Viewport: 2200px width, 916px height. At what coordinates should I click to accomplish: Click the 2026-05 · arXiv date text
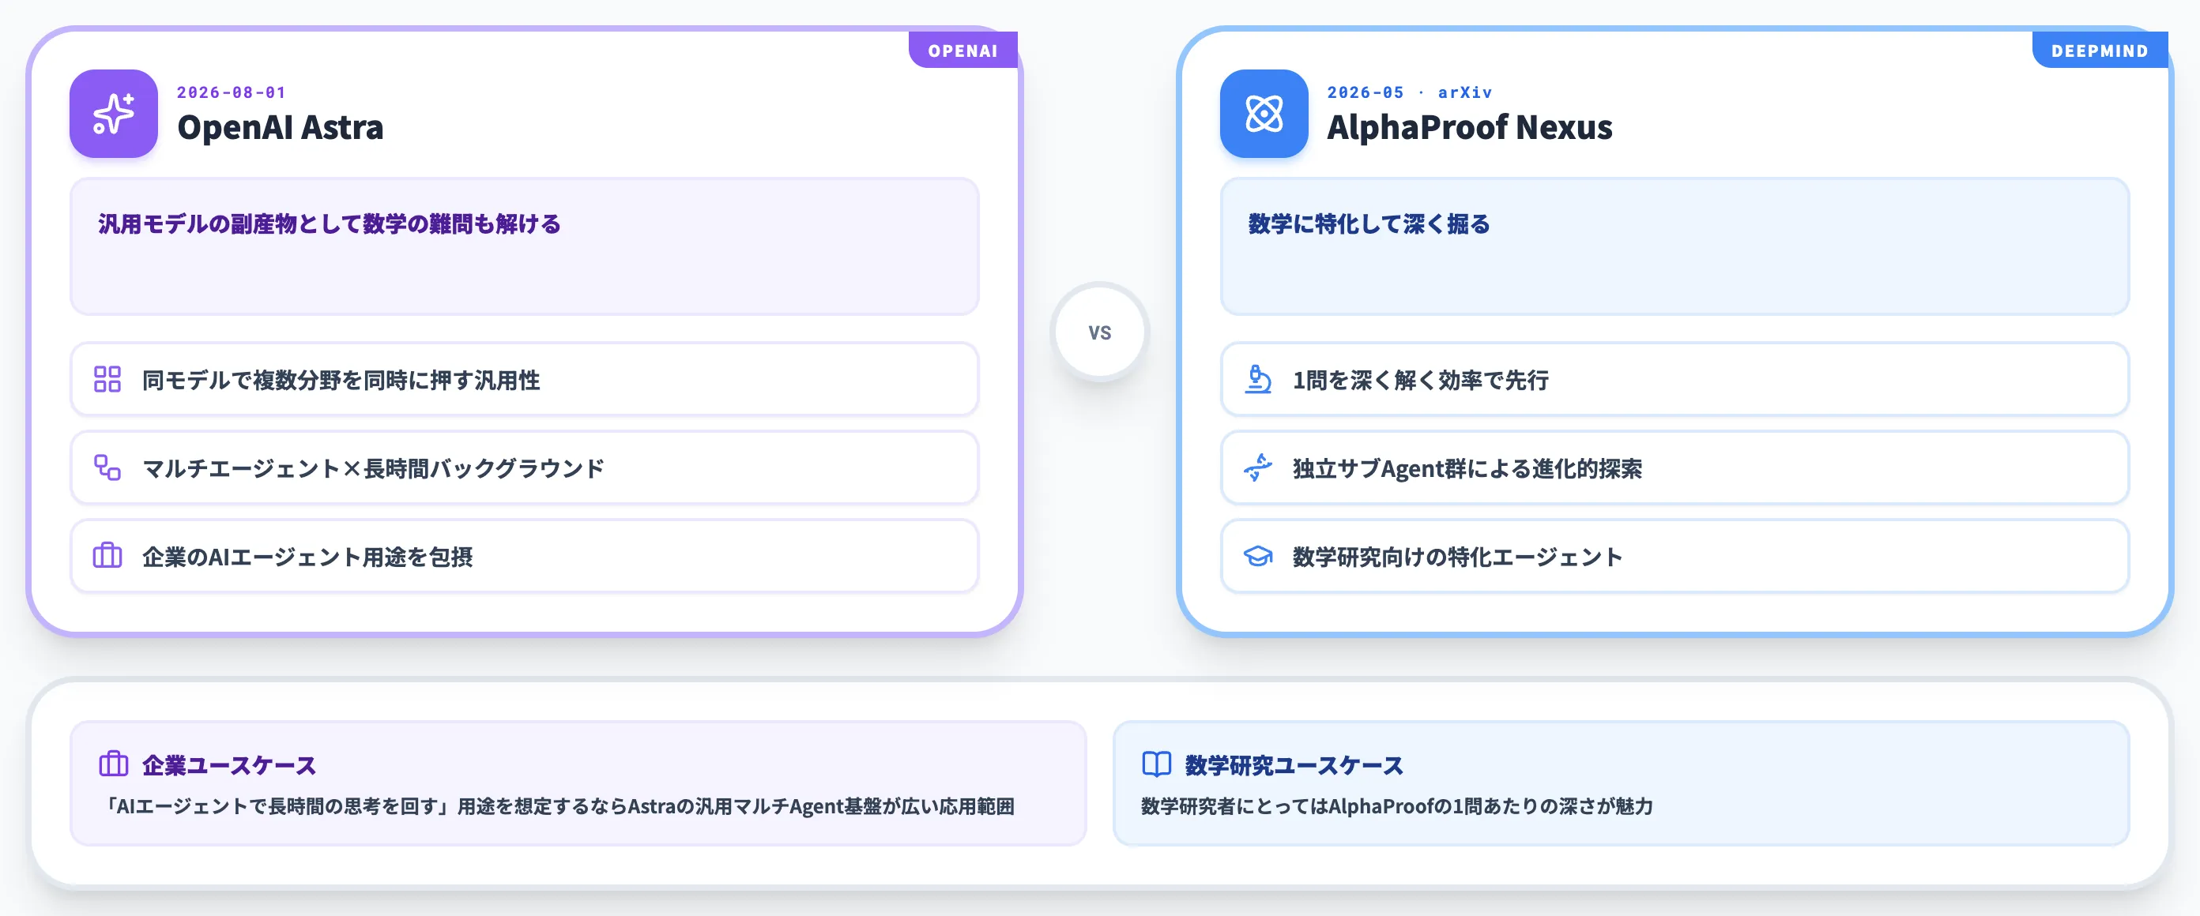coord(1410,92)
